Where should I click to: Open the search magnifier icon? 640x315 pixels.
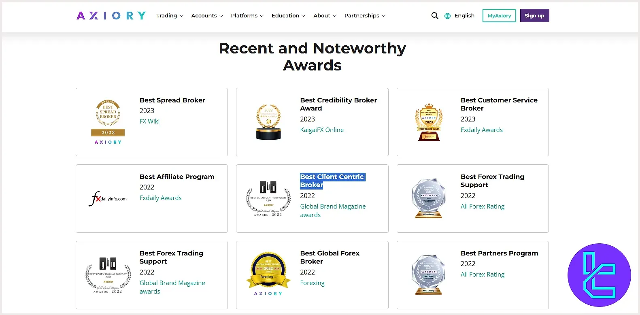(435, 16)
